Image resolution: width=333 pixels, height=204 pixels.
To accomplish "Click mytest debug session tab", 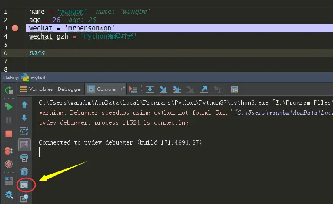I will tap(38, 78).
